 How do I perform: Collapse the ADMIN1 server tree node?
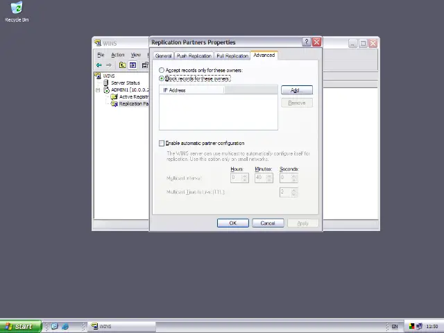(99, 89)
